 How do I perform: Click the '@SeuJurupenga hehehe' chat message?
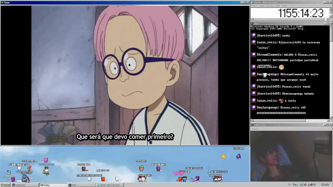[x=298, y=94]
